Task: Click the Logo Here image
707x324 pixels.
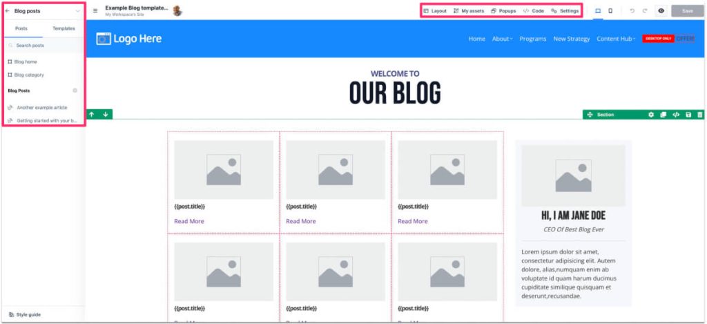Action: (x=129, y=39)
